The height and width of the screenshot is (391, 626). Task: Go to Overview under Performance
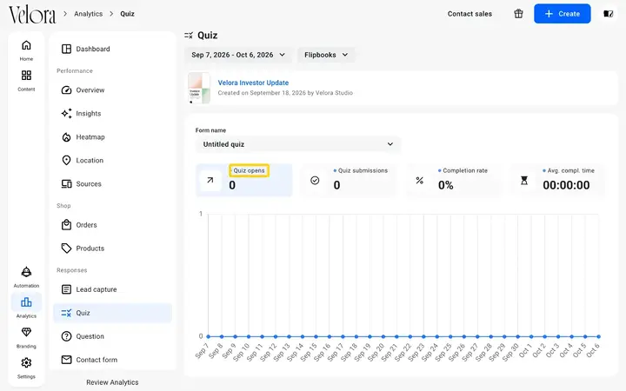(112, 90)
